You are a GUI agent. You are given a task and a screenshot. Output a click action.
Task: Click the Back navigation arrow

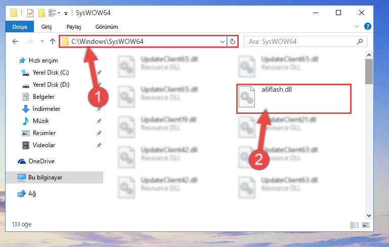click(15, 41)
